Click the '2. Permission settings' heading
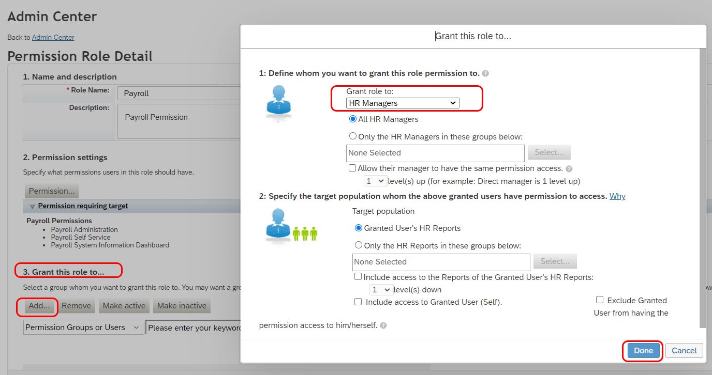 point(65,157)
